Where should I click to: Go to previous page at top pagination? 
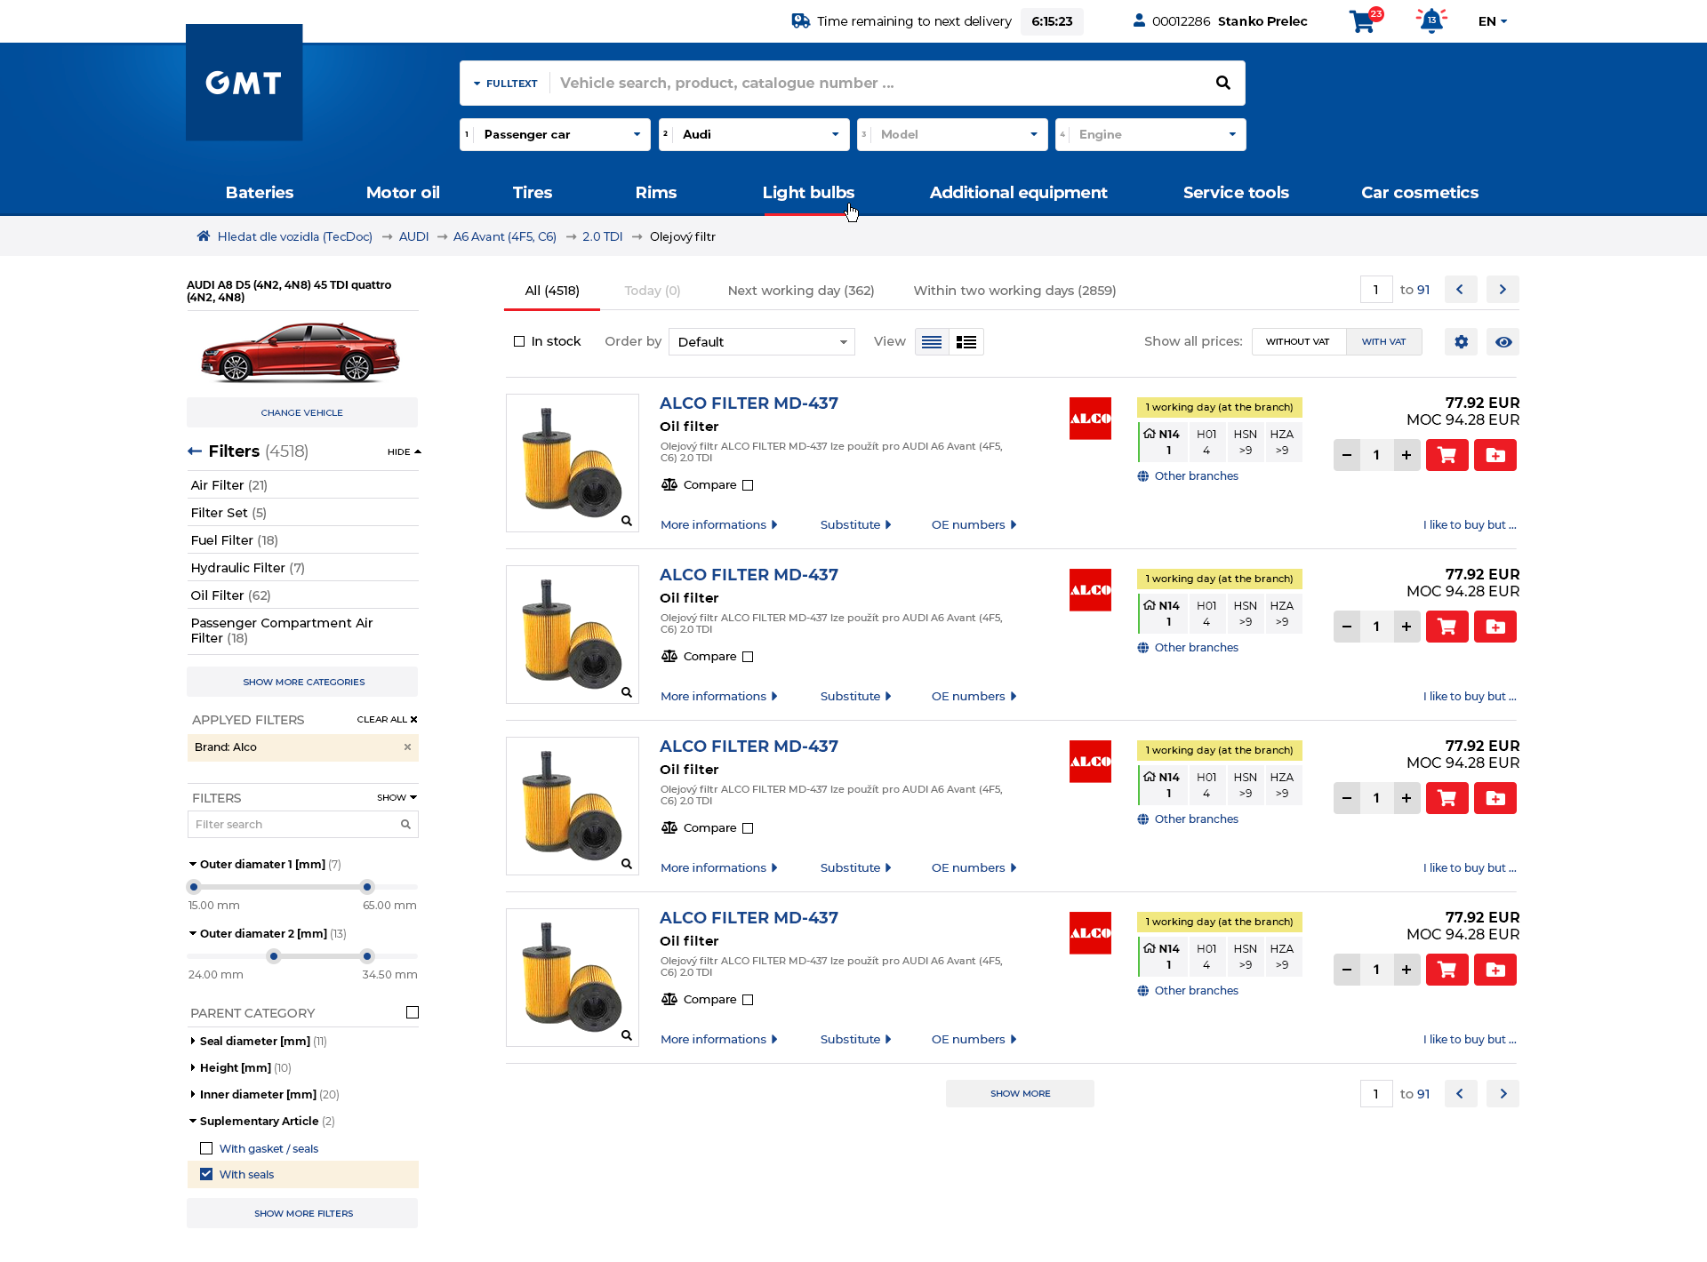click(1460, 290)
